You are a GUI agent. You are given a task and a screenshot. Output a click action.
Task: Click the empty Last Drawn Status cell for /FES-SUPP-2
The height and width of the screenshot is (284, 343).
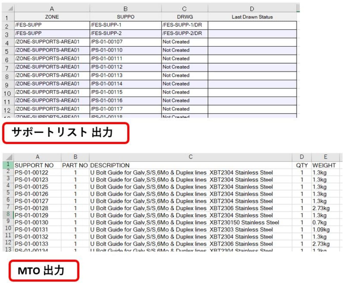click(x=252, y=34)
